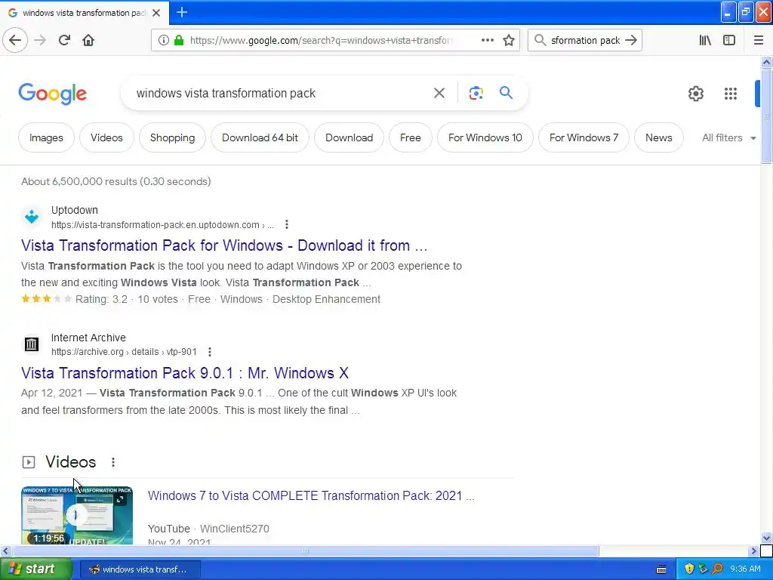The image size is (773, 580).
Task: Click the horizontal scrollbar thumb
Action: tap(306, 551)
